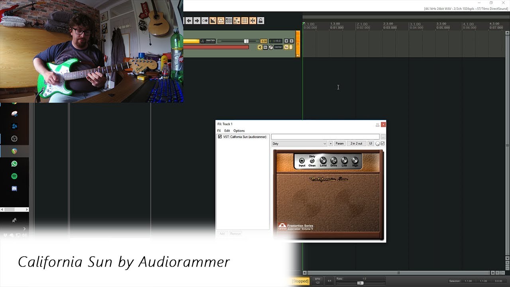510x287 pixels.
Task: Click the master track pan knob
Action: pyautogui.click(x=271, y=47)
